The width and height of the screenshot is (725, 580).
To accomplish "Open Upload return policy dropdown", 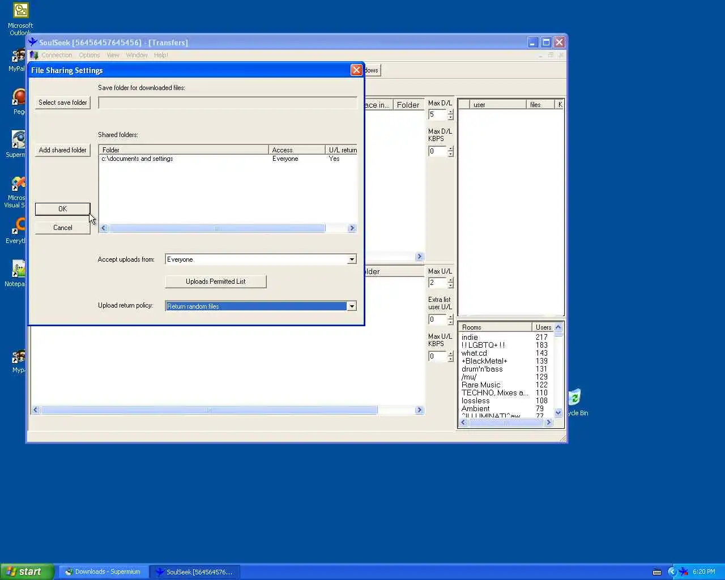I will pos(352,306).
